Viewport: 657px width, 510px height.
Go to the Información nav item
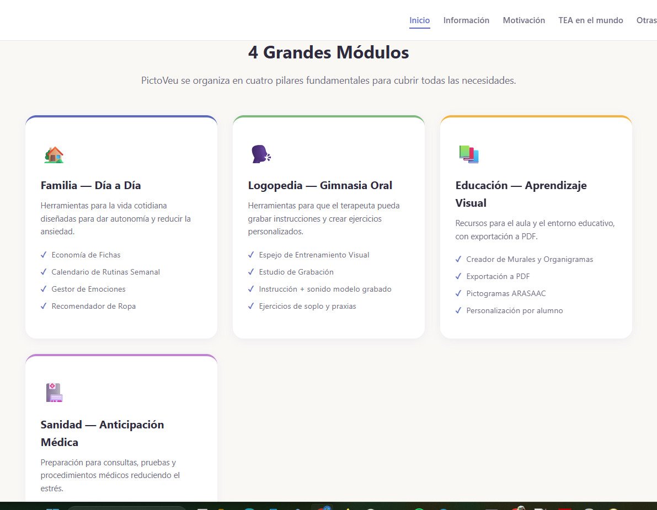click(x=466, y=20)
